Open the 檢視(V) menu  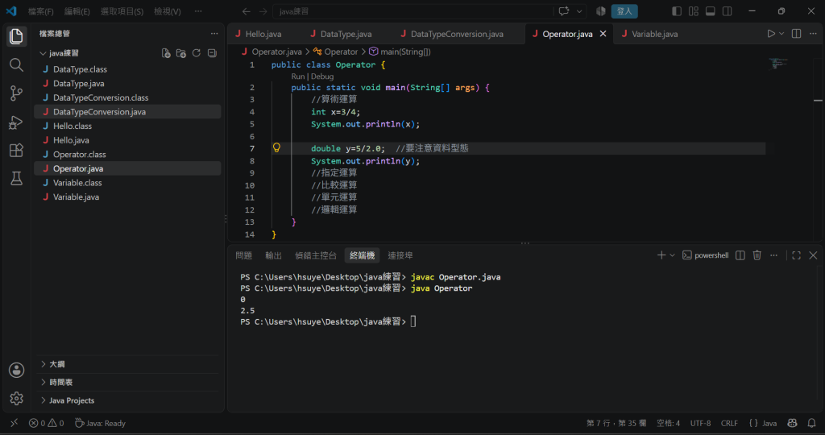coord(168,11)
